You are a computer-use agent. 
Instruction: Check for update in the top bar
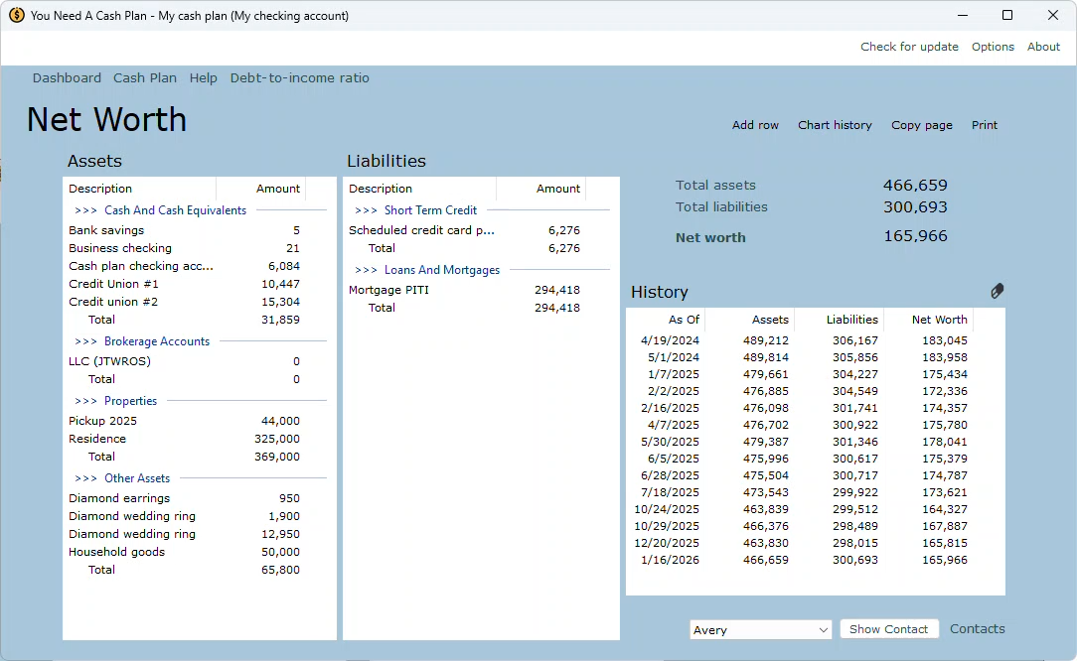point(909,47)
